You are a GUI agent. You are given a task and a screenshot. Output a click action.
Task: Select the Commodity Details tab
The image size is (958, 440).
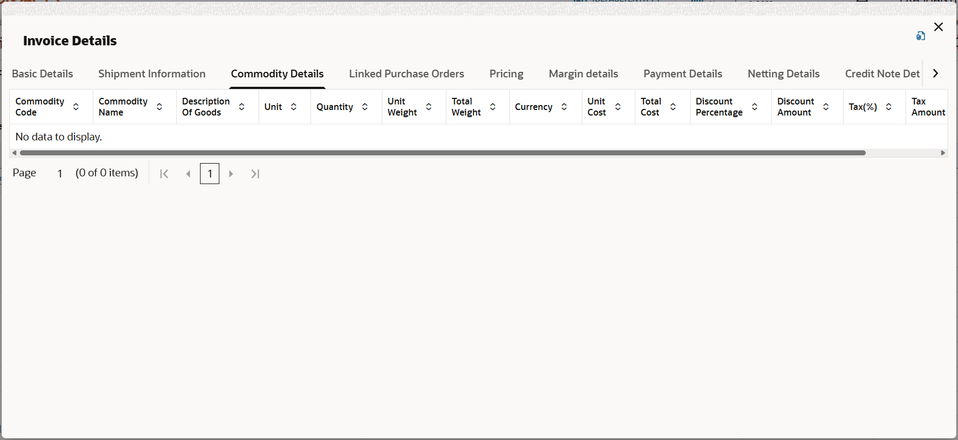(x=277, y=74)
